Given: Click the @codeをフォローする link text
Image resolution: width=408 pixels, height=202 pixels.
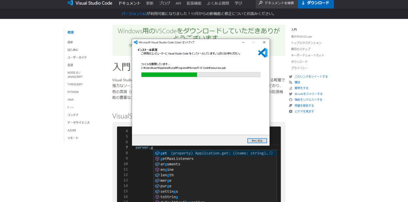Looking at the screenshot, I should point(308,94).
